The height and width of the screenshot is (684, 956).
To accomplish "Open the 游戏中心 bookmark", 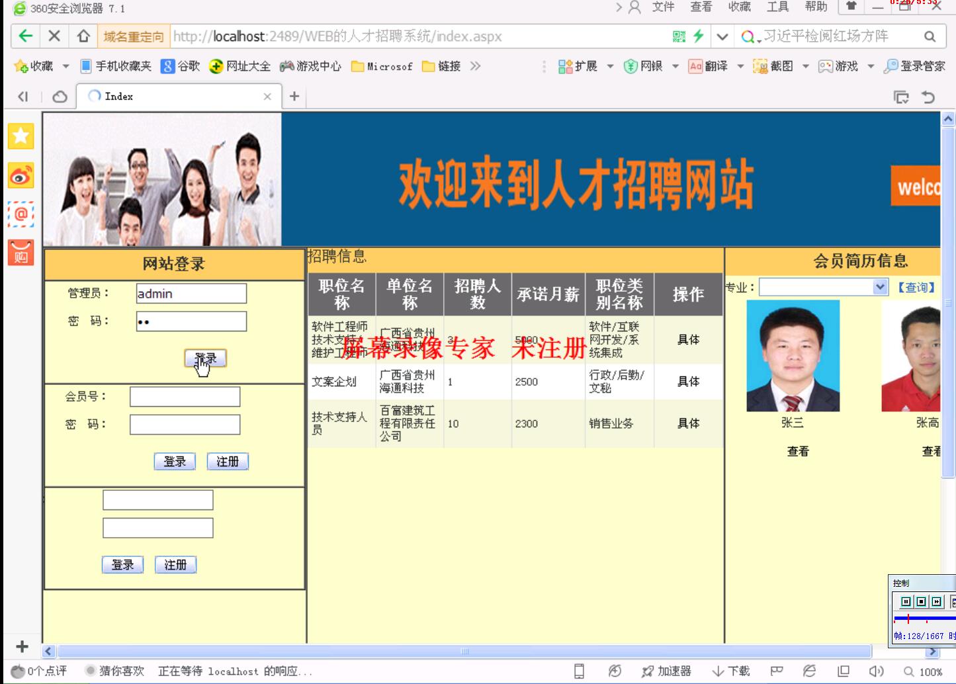I will tap(310, 66).
